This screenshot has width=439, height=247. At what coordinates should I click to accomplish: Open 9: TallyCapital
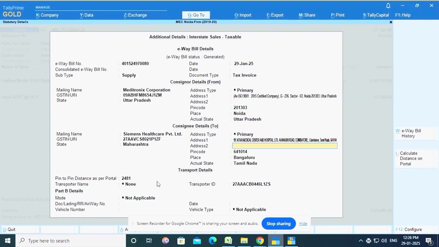376,15
